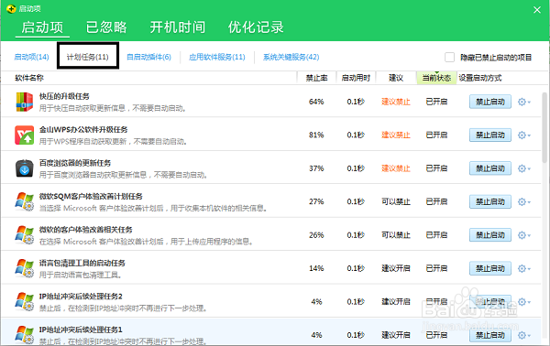
Task: Click the 360 logo in title bar
Action: pos(11,9)
